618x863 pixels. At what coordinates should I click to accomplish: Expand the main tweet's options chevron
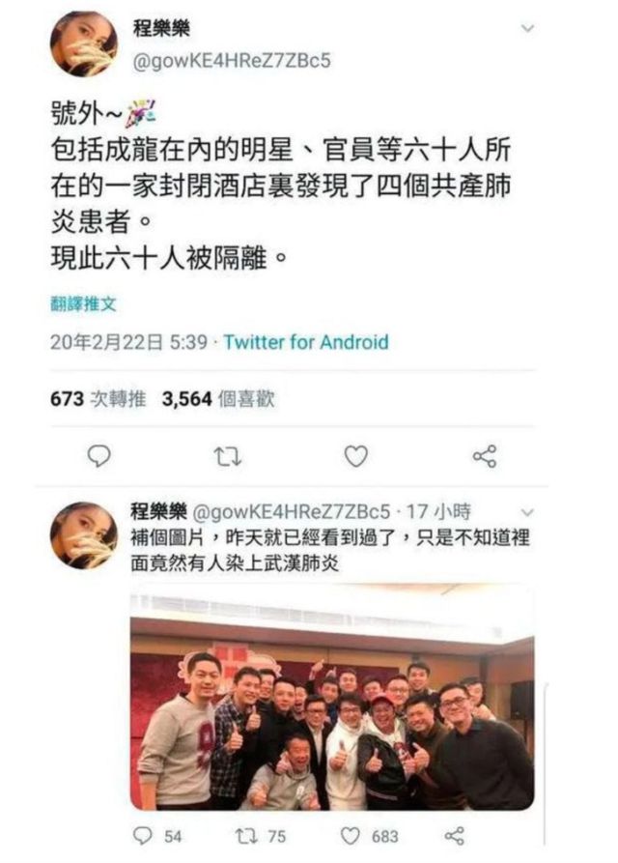coord(527,28)
